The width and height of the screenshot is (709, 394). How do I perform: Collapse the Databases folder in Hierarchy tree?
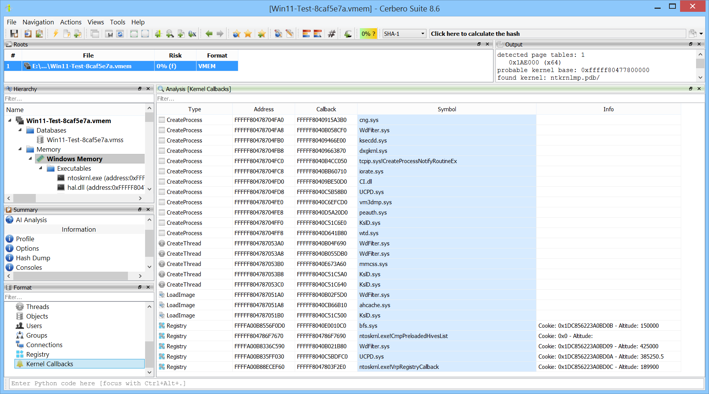point(20,130)
